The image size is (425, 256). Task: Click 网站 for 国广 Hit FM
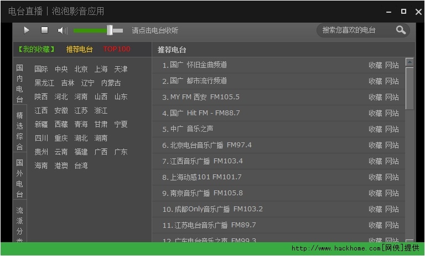(x=392, y=113)
